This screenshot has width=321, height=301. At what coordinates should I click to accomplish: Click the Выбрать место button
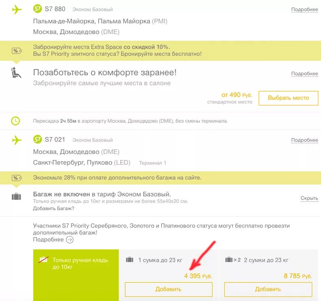pyautogui.click(x=288, y=98)
